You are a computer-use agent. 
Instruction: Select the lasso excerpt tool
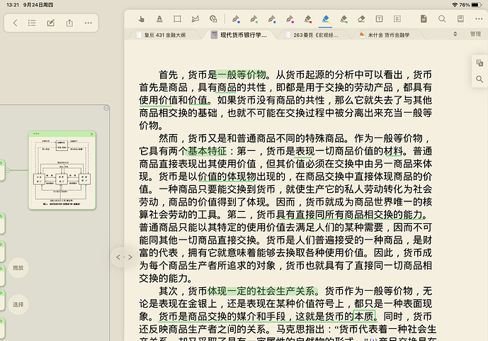pos(195,19)
